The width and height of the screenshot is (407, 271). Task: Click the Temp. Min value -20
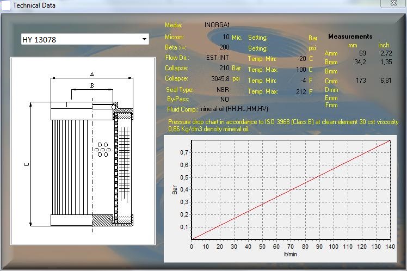coord(301,59)
